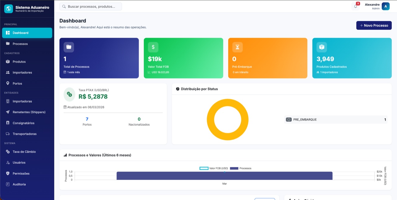Open Produtos in the sidebar
Image resolution: width=397 pixels, height=200 pixels.
pyautogui.click(x=27, y=62)
